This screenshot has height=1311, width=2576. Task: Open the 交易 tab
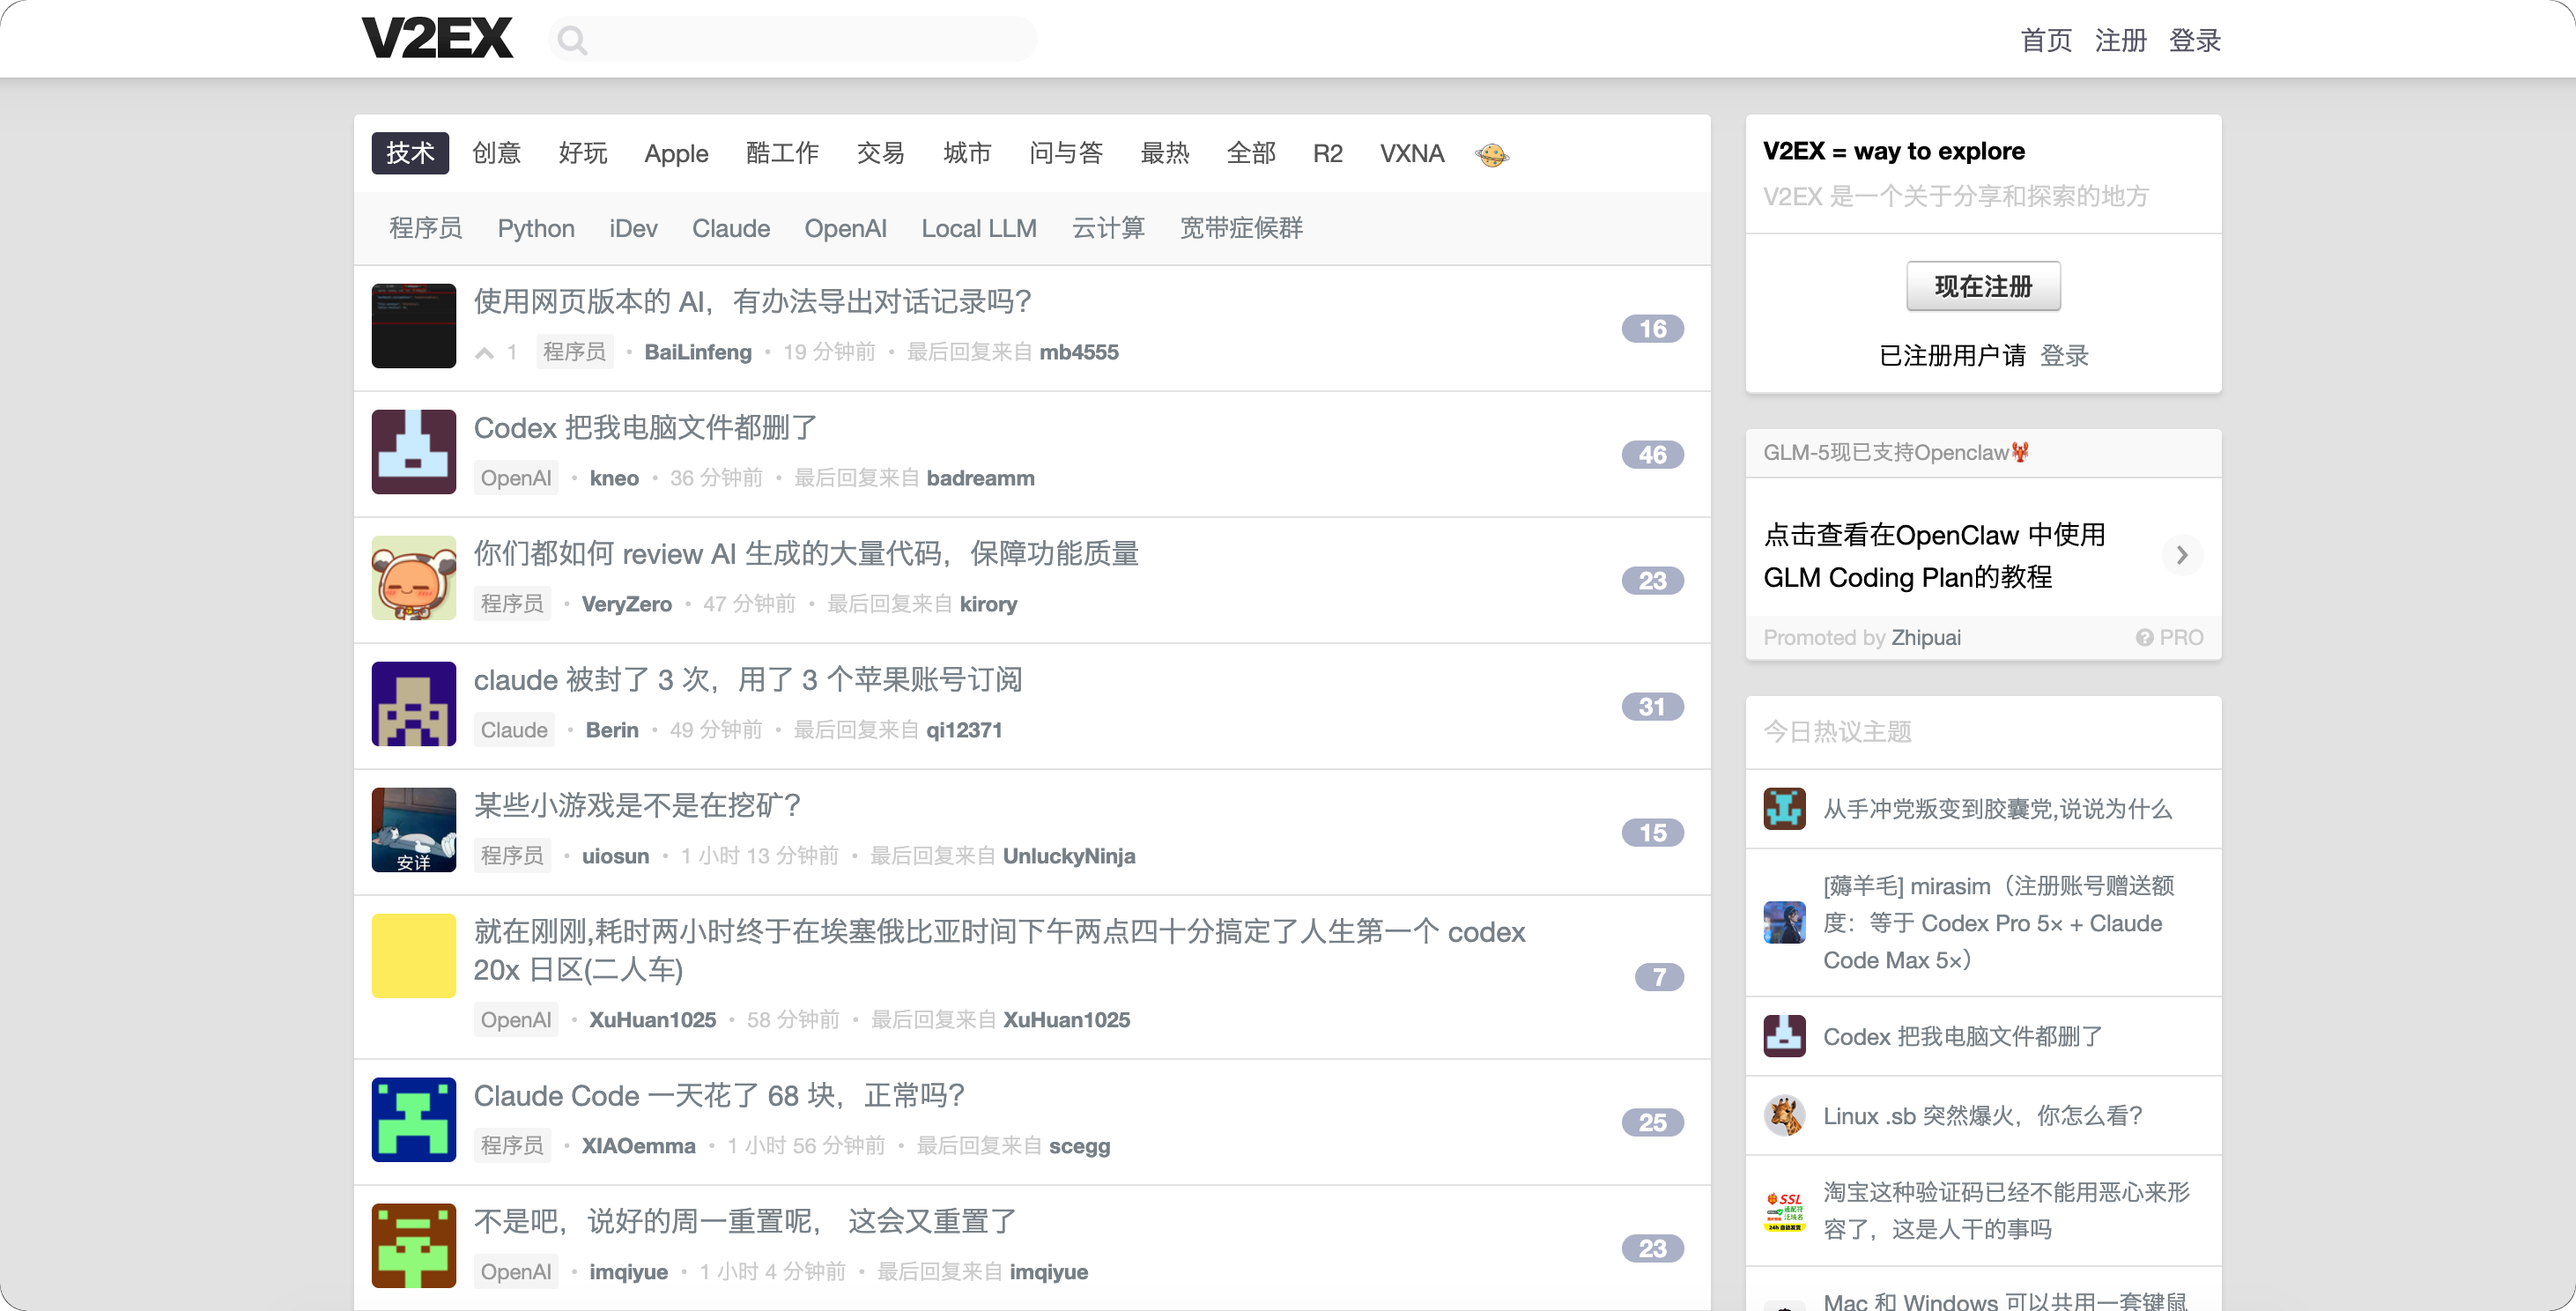[881, 153]
